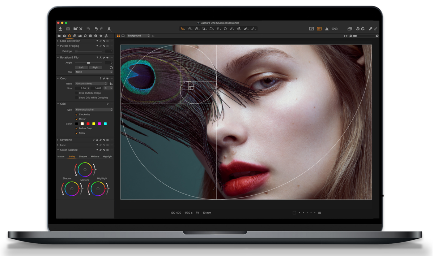Uncheck the Clockwise grid option
This screenshot has height=256, width=442.
click(76, 114)
